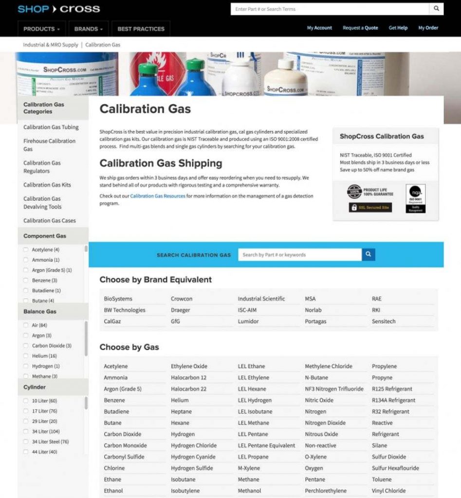Select Calibration Gas Cases category
The height and width of the screenshot is (498, 461).
[50, 220]
